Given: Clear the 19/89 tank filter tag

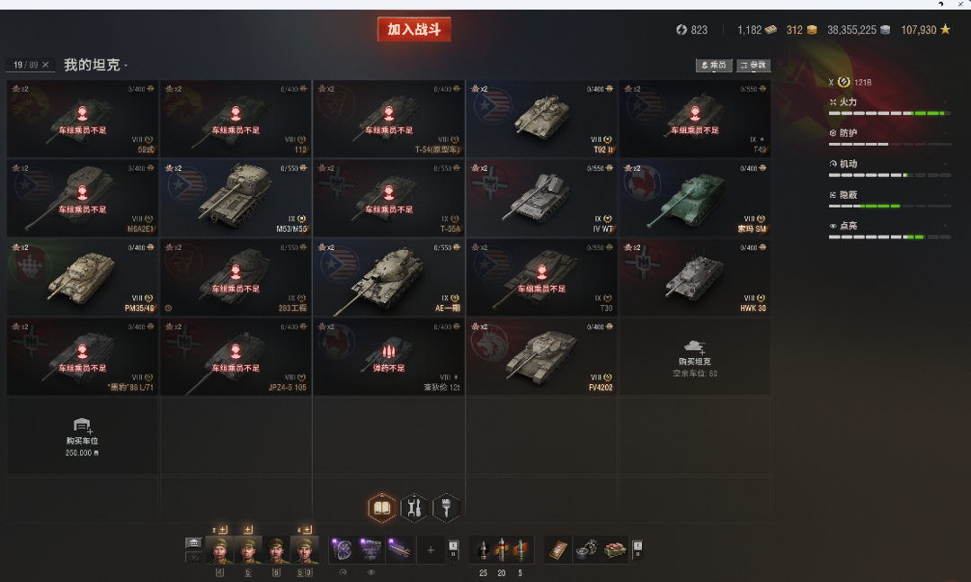Looking at the screenshot, I should (x=45, y=65).
